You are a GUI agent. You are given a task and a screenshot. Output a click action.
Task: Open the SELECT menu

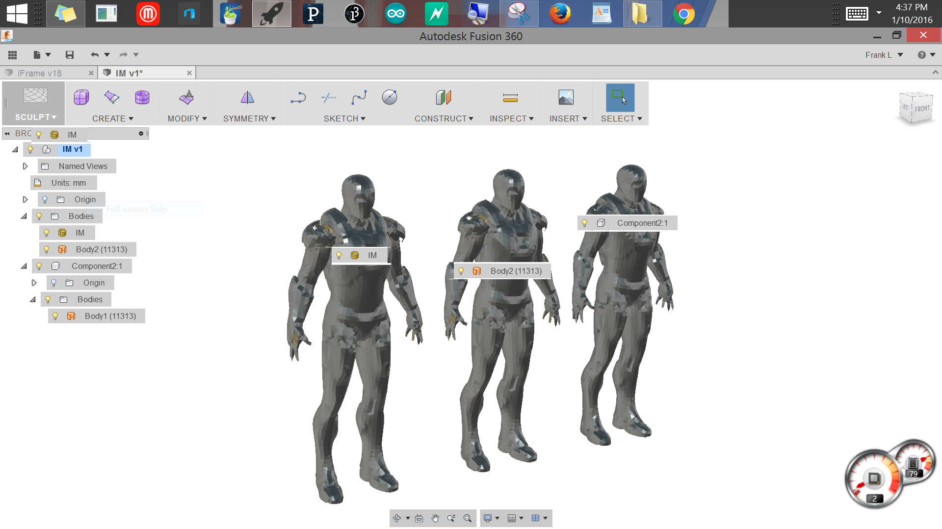622,119
